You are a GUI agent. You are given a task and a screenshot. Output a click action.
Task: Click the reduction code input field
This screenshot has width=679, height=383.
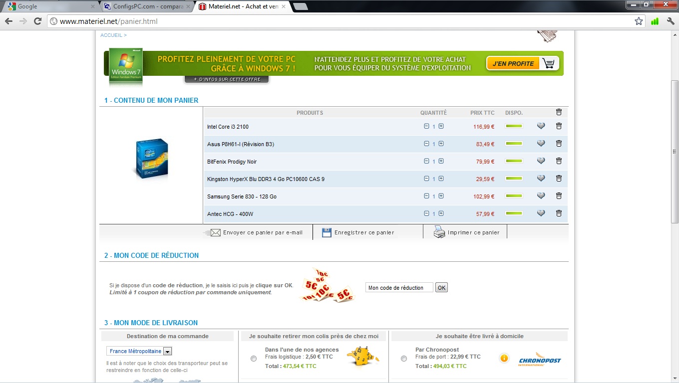399,288
